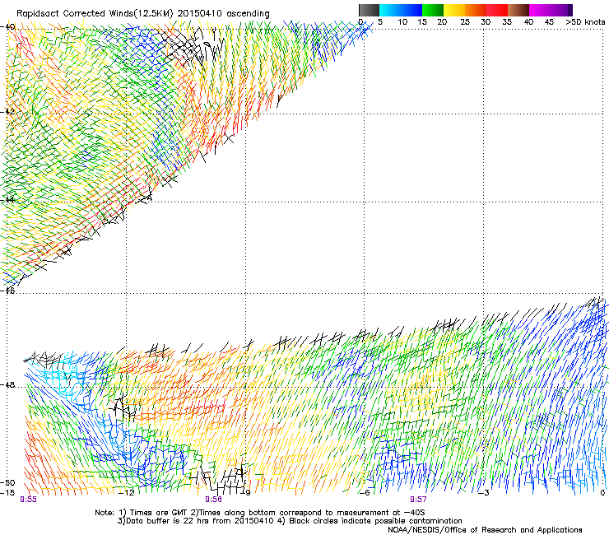Click the '-48' latitude axis label
The image size is (609, 535).
click(7, 384)
